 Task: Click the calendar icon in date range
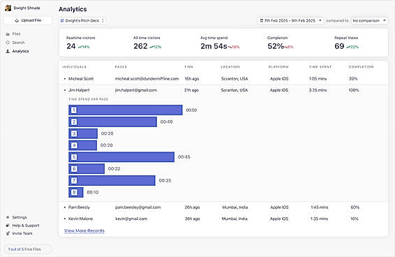(262, 21)
